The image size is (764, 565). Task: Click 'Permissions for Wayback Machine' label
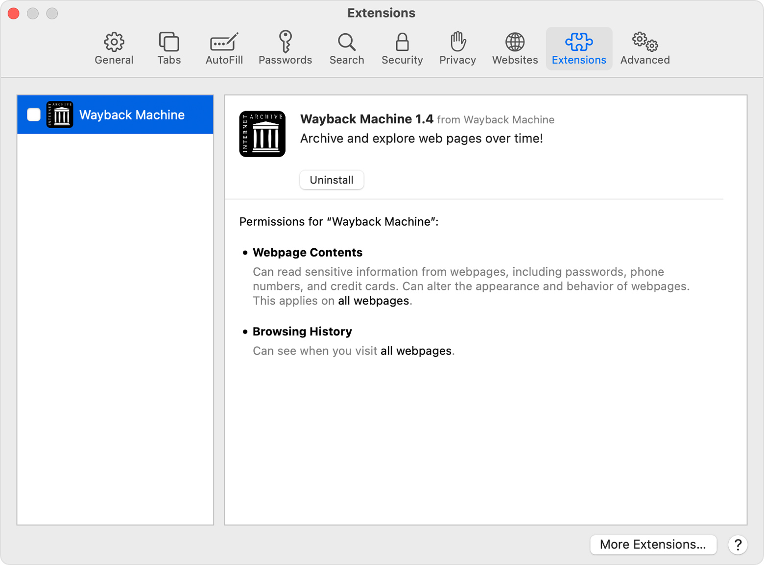tap(339, 222)
